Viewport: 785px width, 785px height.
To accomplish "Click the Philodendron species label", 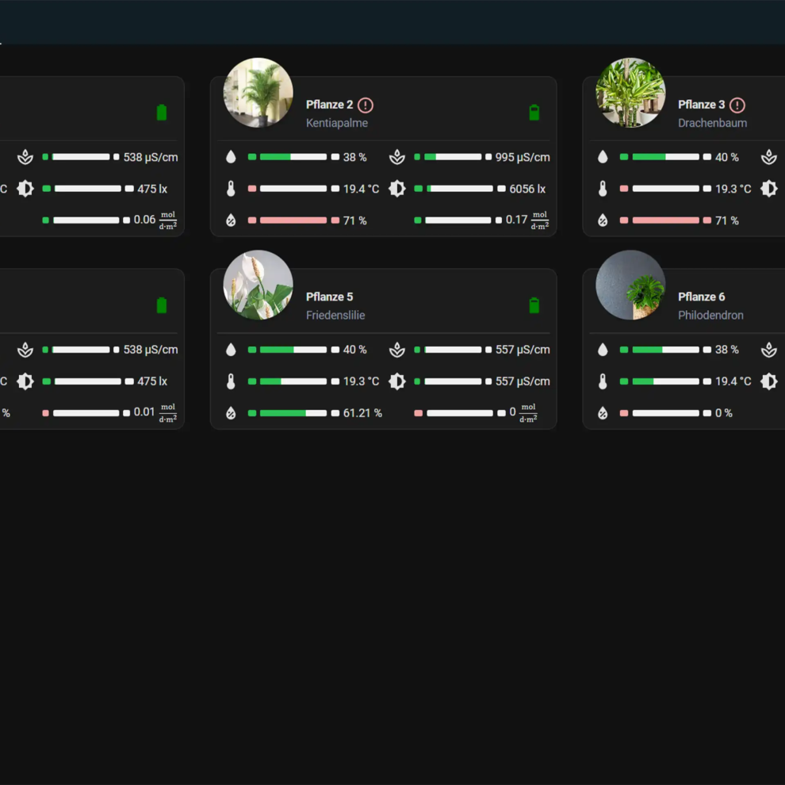I will coord(711,316).
